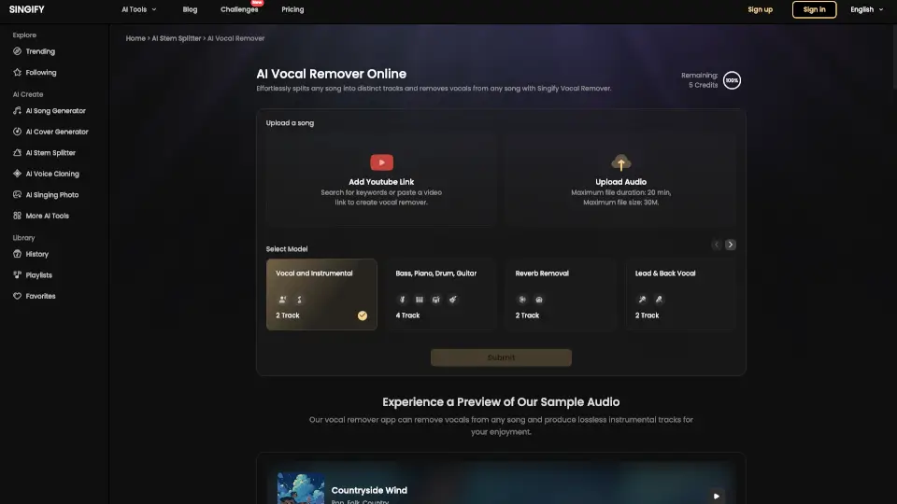The image size is (897, 504).
Task: Expand the AI Tools dropdown menu
Action: click(x=139, y=9)
